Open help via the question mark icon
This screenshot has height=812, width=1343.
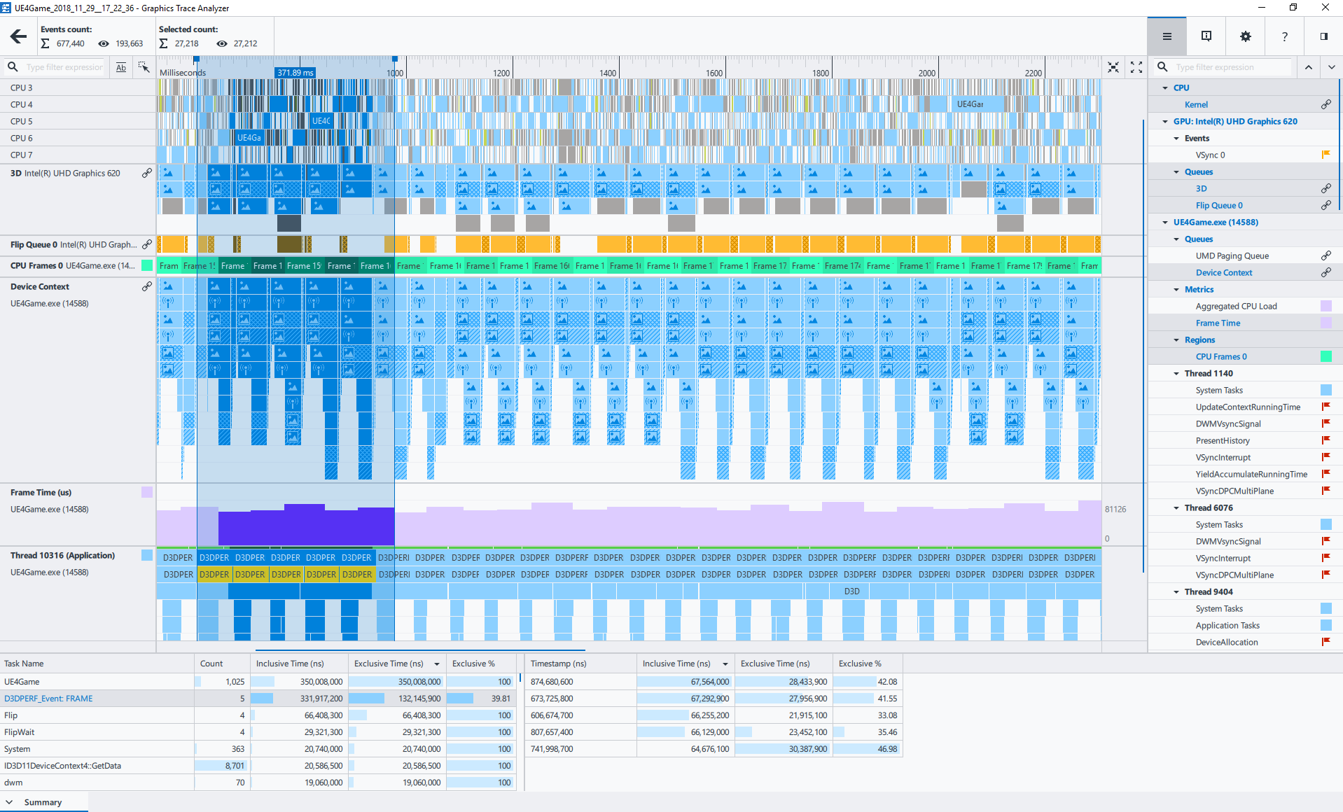pos(1285,36)
